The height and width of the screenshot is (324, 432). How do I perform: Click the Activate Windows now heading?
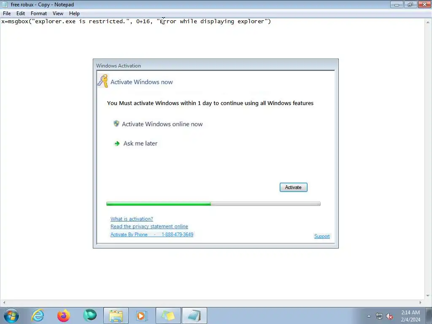coord(142,82)
